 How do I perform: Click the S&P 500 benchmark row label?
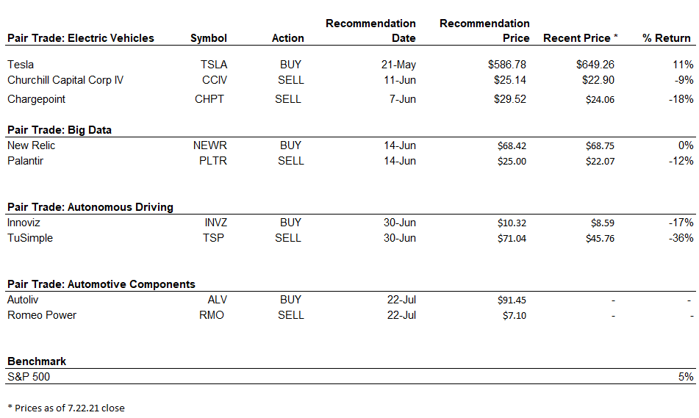(29, 377)
